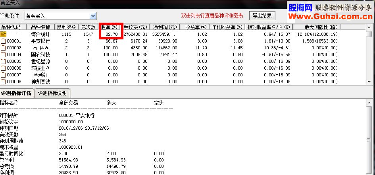Screen dimensions: 375x175
Task: Sort by 净利润(元) column header
Action: point(165,27)
